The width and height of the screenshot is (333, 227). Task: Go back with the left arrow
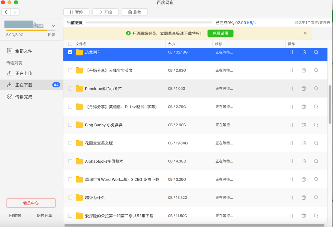(x=6, y=12)
